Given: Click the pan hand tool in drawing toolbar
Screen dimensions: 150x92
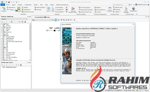Looking at the screenshot, I should click(x=74, y=20).
